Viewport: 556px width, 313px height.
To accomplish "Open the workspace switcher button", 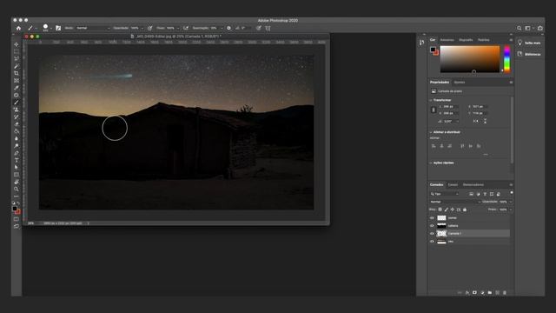I will [x=528, y=28].
